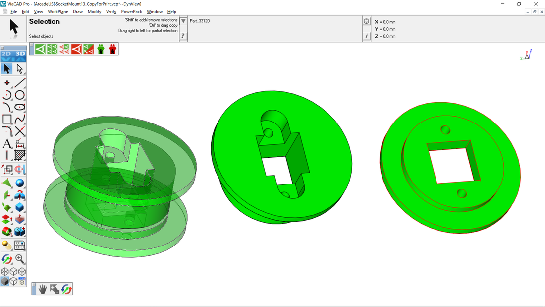Open the PowerPack menu
545x307 pixels.
[131, 12]
